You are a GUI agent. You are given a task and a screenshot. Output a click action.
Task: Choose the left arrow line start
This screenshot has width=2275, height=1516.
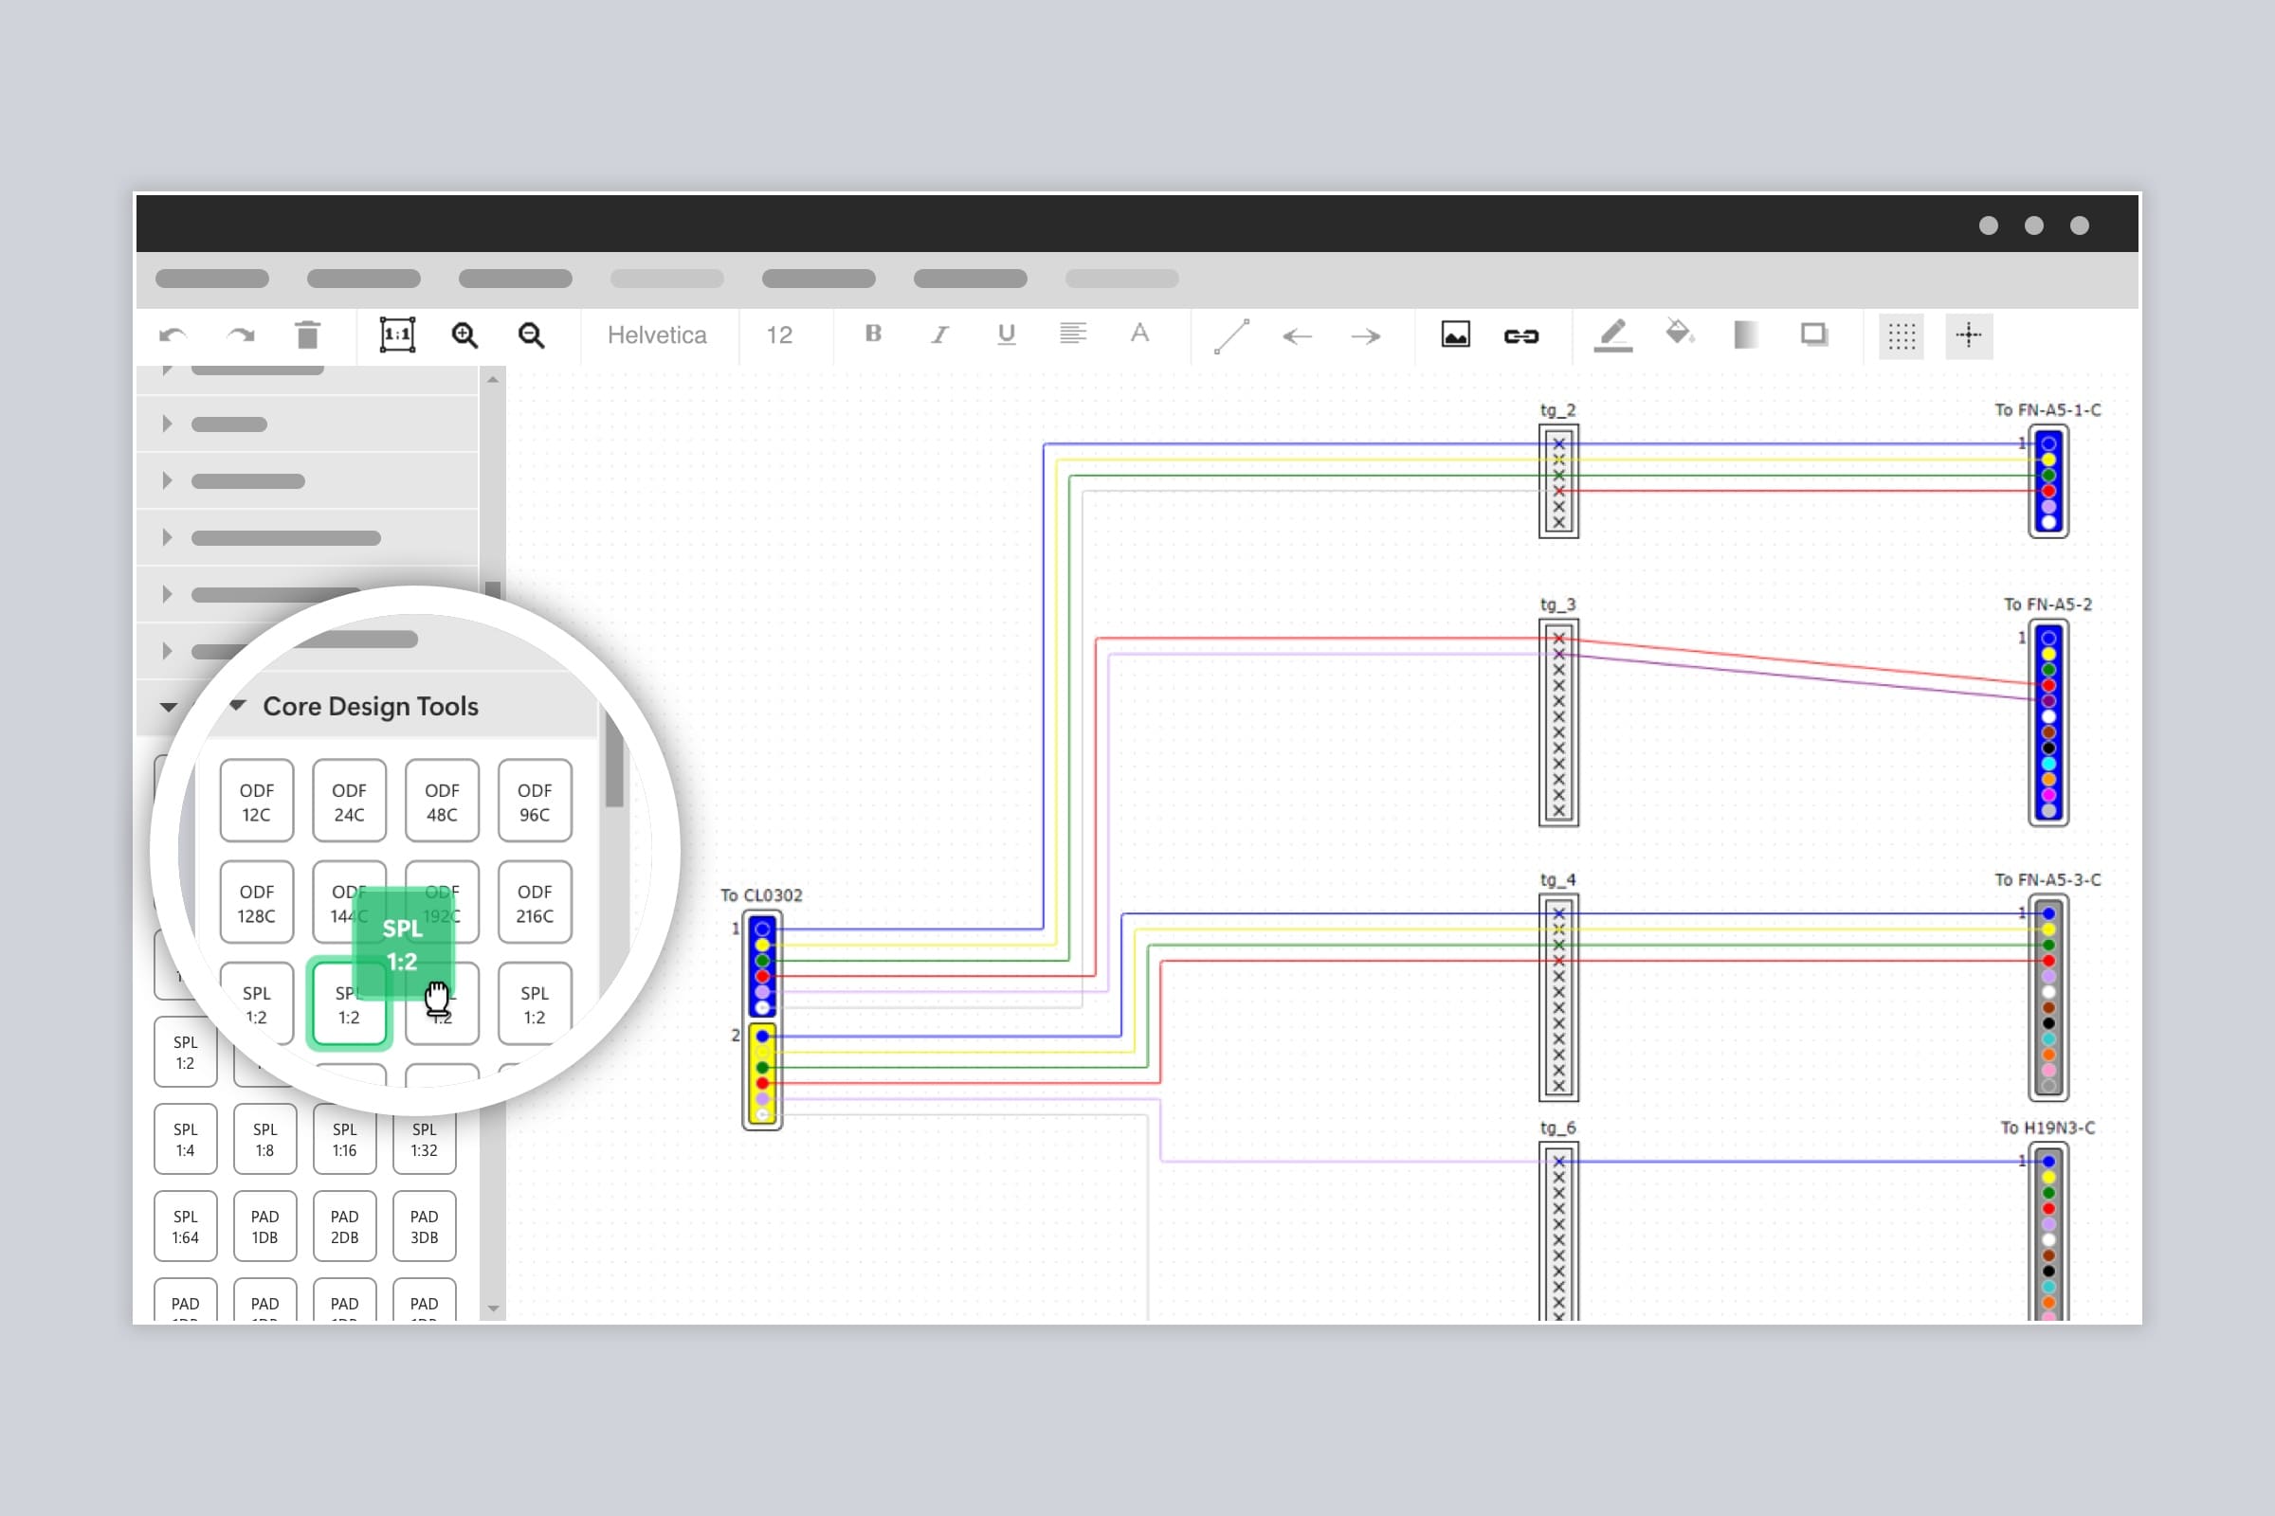(1297, 336)
